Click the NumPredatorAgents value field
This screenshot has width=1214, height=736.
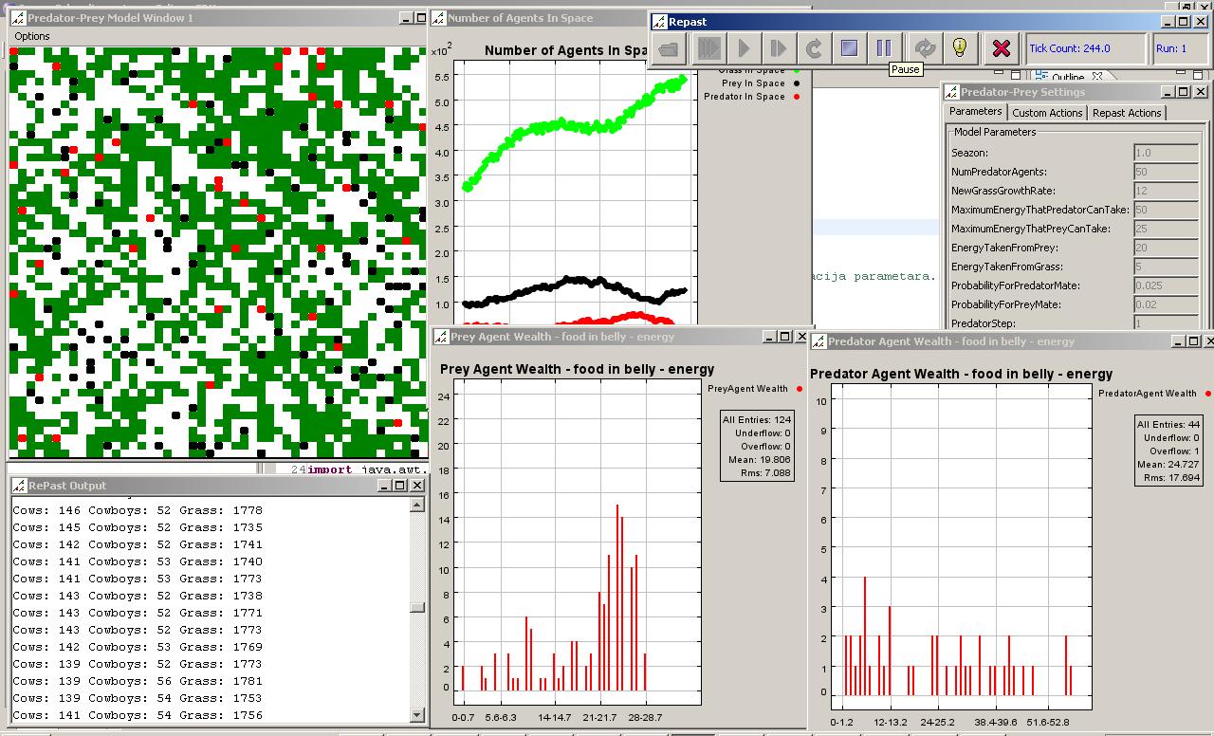coord(1166,172)
